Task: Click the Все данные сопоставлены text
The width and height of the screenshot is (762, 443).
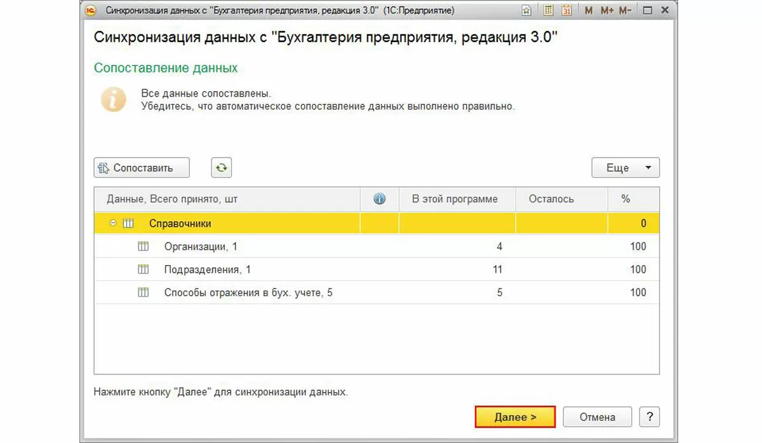Action: [x=206, y=93]
